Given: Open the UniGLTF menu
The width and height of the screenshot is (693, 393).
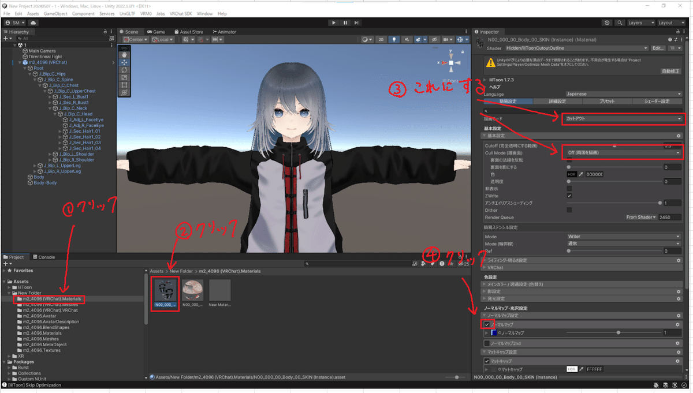Looking at the screenshot, I should coord(127,13).
